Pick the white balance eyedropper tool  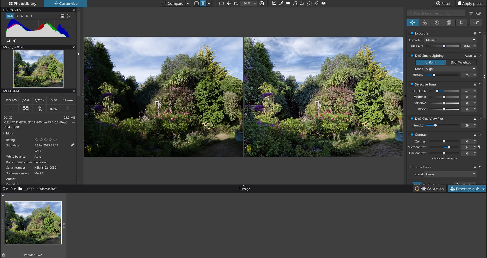tap(281, 3)
